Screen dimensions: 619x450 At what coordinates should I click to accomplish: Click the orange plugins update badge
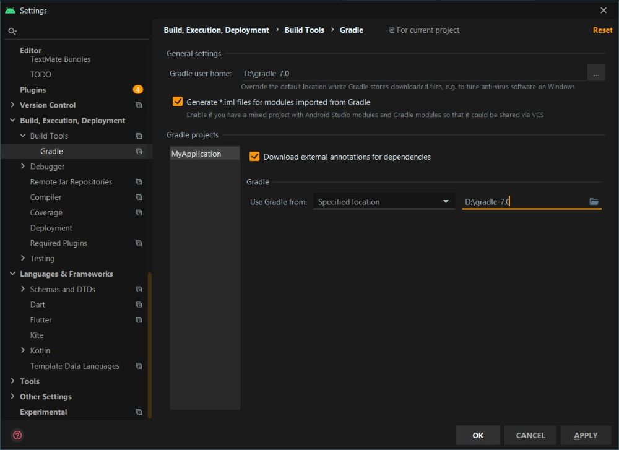(137, 90)
